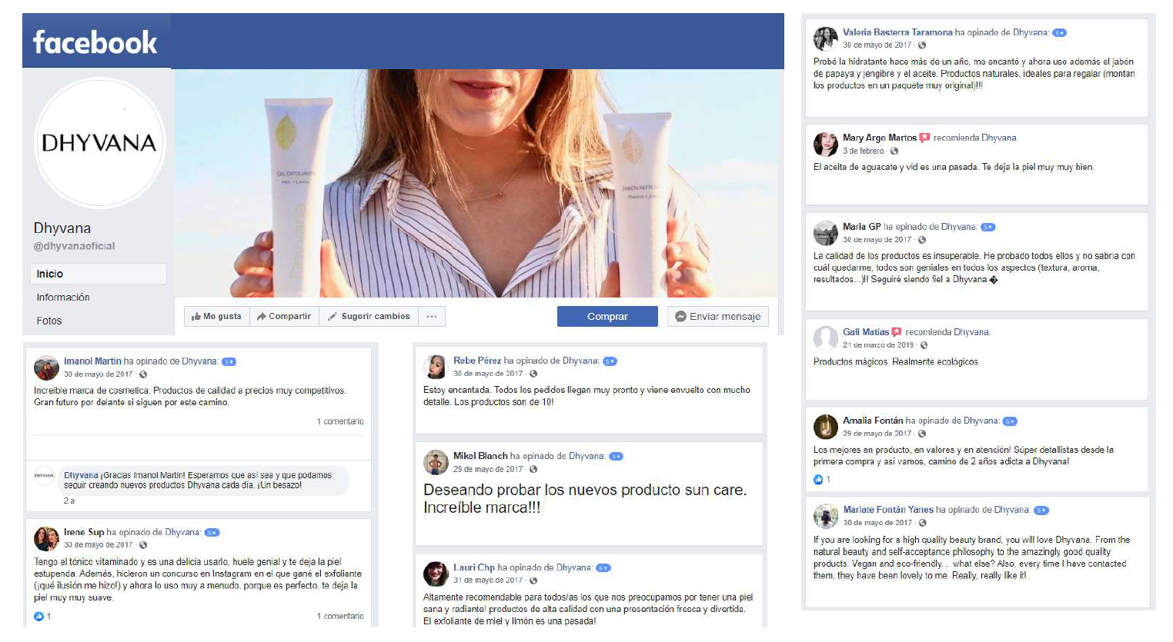Click Irene Sup's avatar picture
The width and height of the screenshot is (1173, 642).
click(46, 538)
